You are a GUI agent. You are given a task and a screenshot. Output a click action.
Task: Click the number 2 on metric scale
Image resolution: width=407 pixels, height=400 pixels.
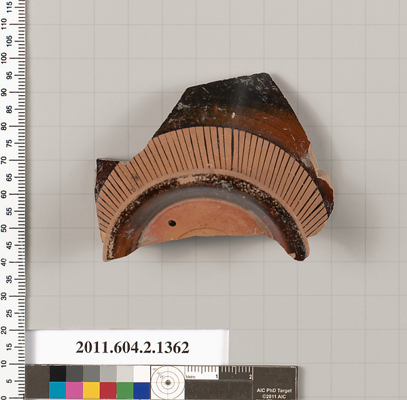click(251, 377)
